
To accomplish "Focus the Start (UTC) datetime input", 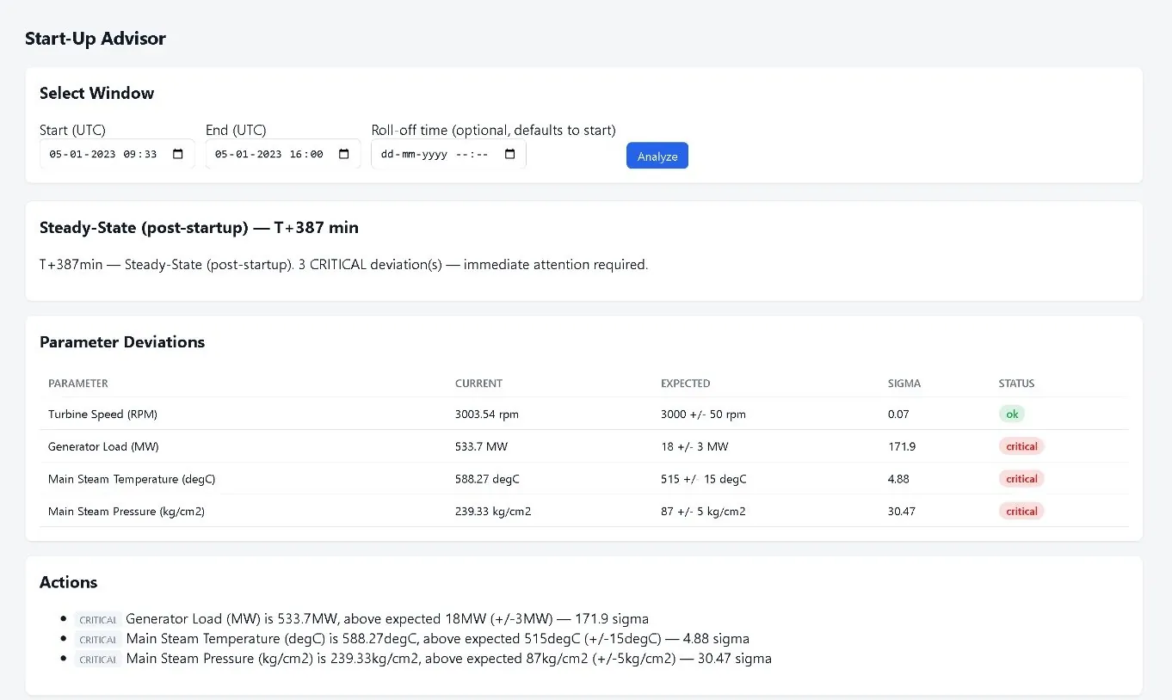I will click(117, 154).
